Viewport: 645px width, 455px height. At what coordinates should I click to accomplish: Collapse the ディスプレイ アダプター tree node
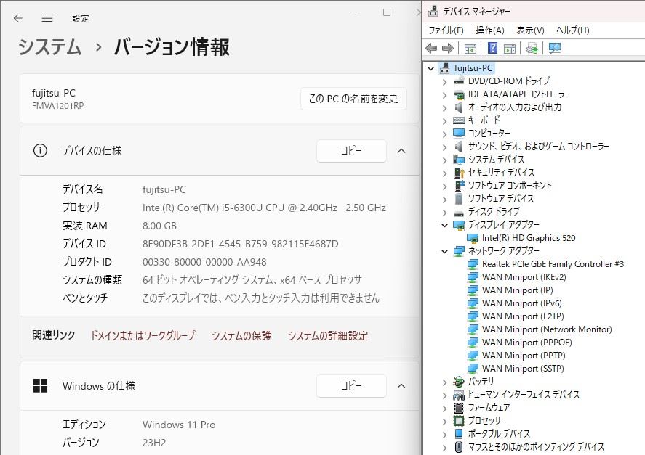[445, 225]
